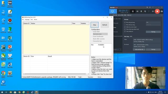168x94 pixels.
Task: Click the image file path in status bar
Action: 44,77
